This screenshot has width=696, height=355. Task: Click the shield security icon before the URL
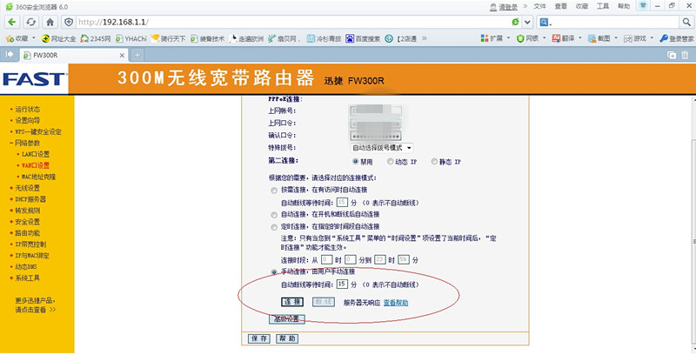69,22
